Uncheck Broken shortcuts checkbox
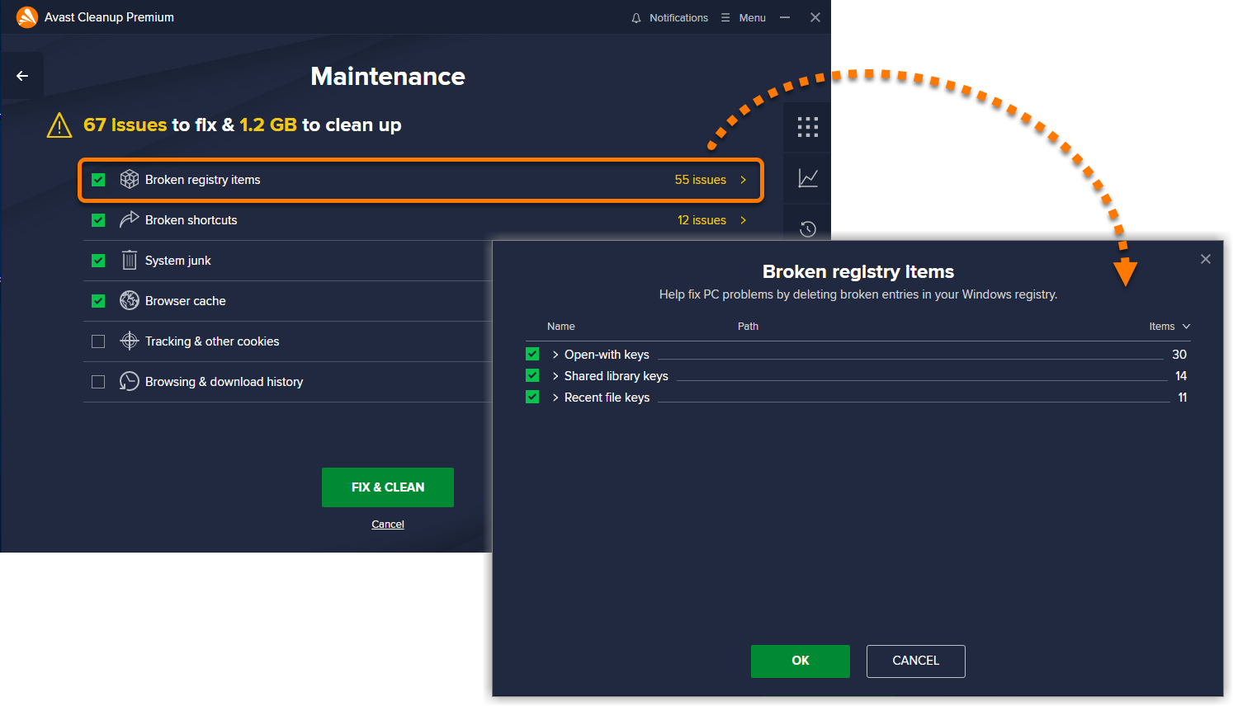The width and height of the screenshot is (1233, 706). tap(98, 220)
